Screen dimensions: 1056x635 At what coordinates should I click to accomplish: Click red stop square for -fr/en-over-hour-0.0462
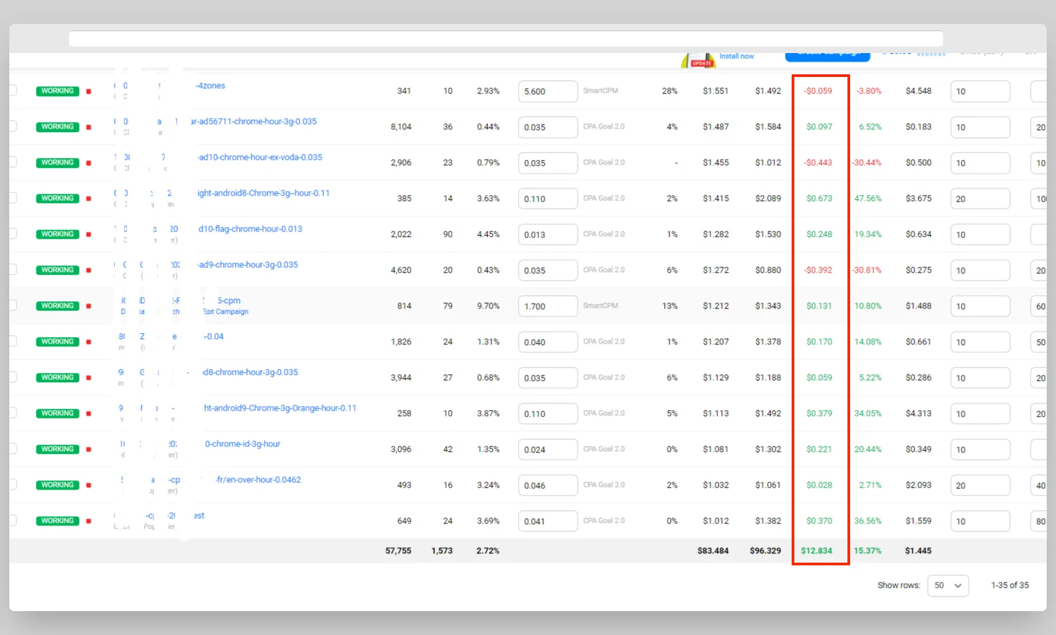[x=88, y=486]
